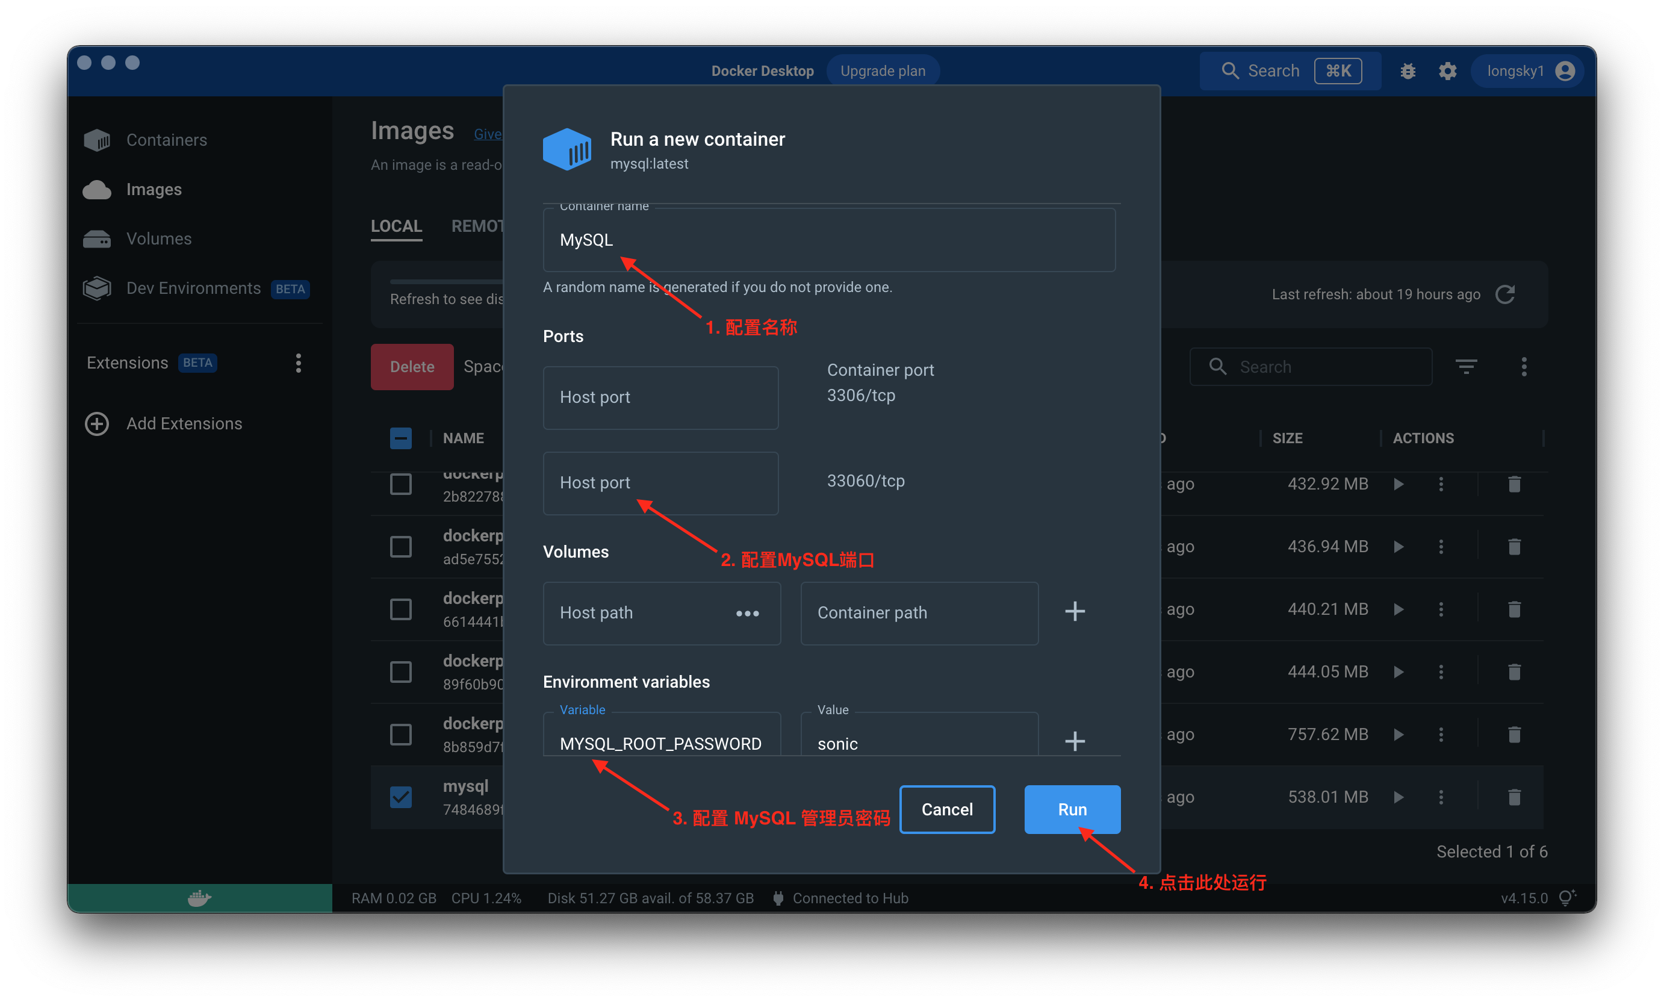Delete the mysql image via trash icon

1514,797
